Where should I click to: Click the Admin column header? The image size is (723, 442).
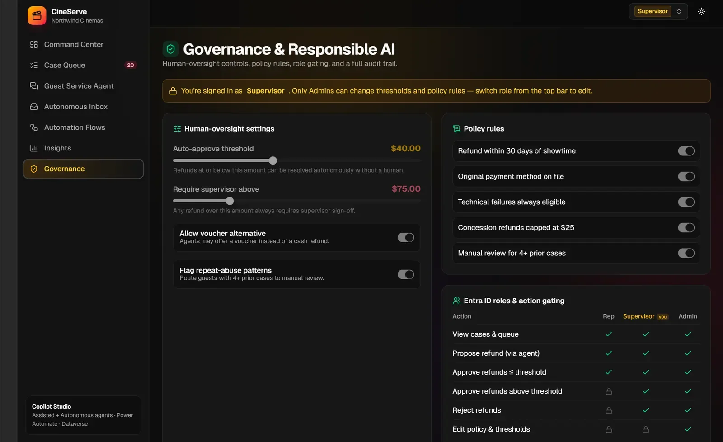point(688,316)
